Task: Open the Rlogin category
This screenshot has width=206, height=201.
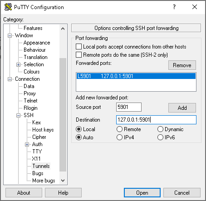Action: 30,108
